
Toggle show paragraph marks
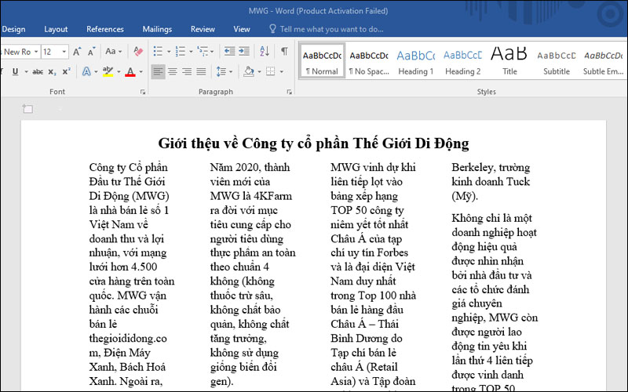(284, 51)
